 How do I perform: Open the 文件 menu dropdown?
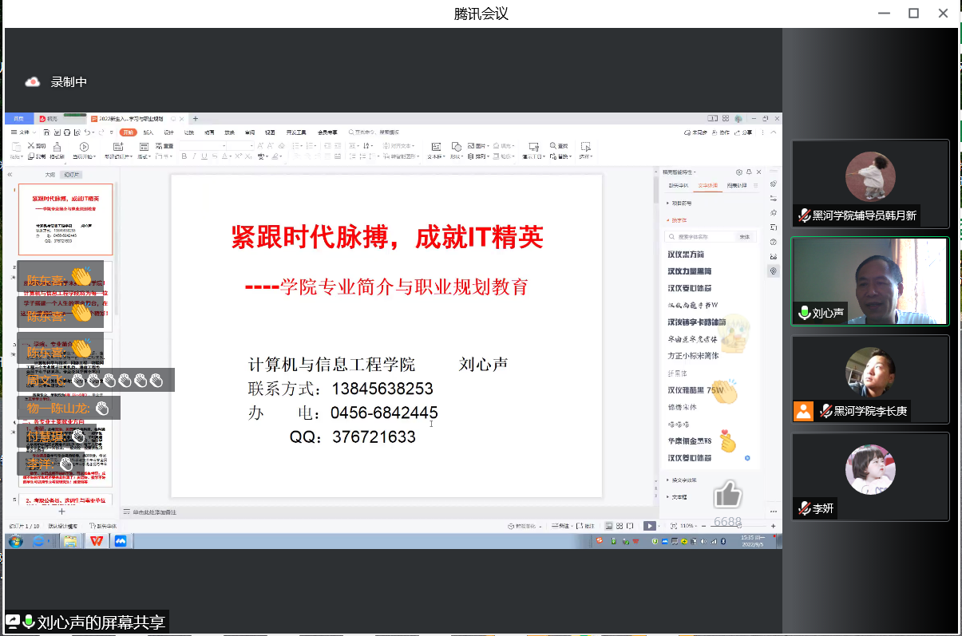coord(25,132)
